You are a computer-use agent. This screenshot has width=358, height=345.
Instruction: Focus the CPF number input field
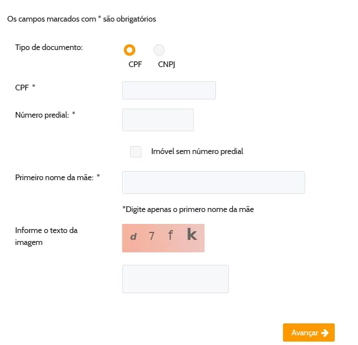(169, 90)
